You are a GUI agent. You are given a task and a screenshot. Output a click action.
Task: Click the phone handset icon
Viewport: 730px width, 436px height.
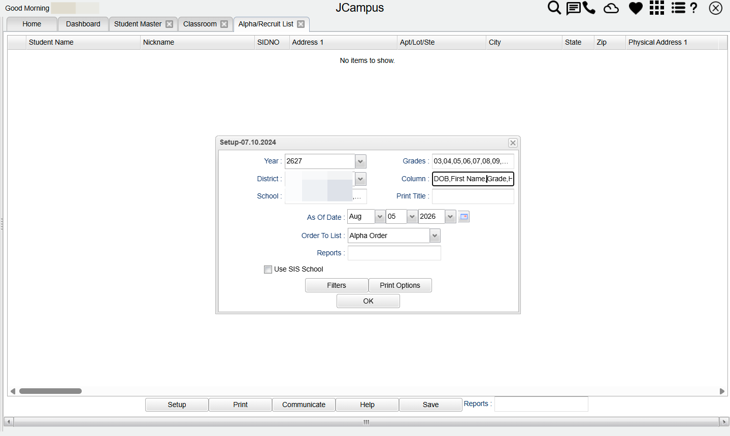coord(589,8)
